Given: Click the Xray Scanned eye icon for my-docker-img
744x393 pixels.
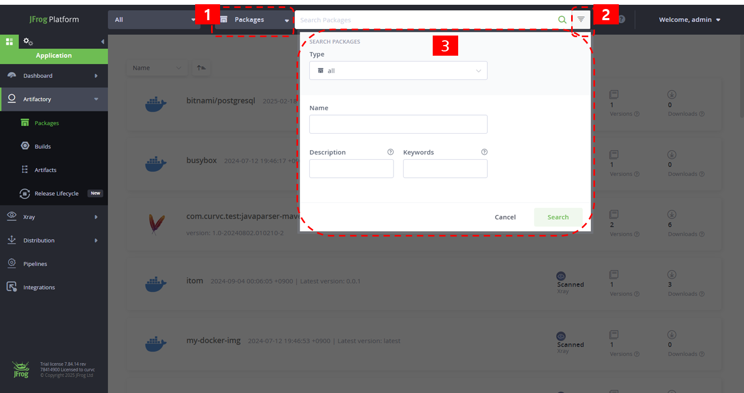Looking at the screenshot, I should pos(561,336).
